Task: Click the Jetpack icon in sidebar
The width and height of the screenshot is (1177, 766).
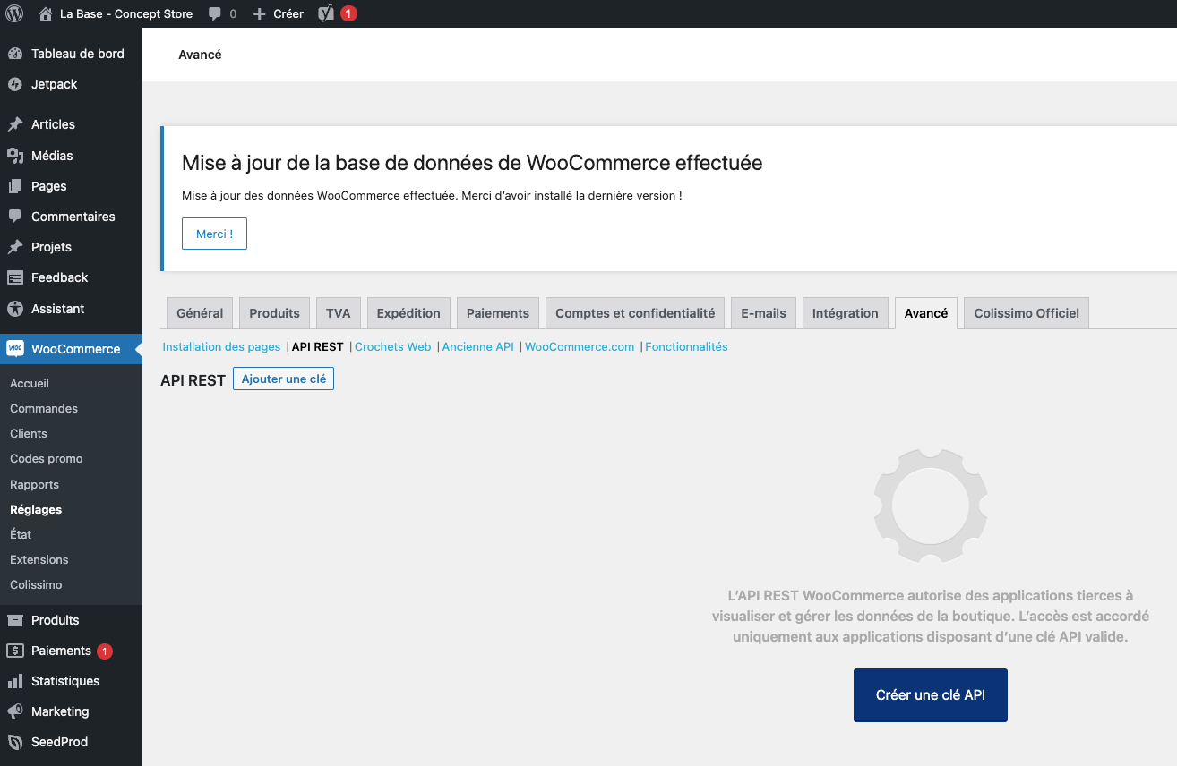Action: [x=15, y=84]
